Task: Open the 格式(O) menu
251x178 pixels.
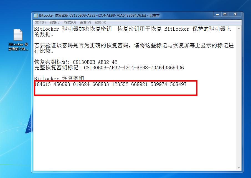Action: pos(70,22)
